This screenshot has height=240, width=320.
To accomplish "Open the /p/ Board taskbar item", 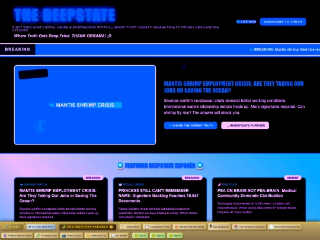I will point(119,235).
